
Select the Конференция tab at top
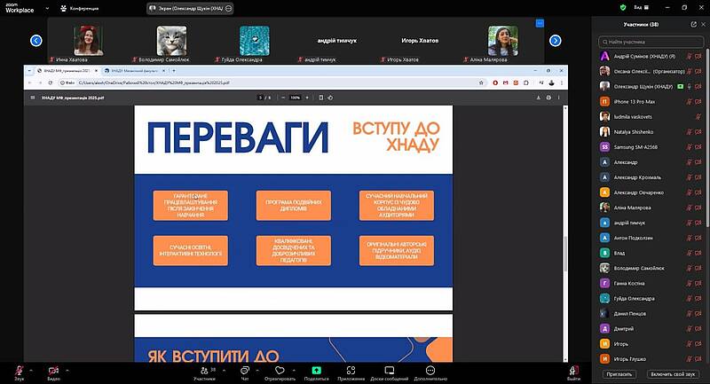99,7
